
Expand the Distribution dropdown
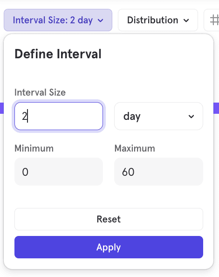pyautogui.click(x=158, y=20)
